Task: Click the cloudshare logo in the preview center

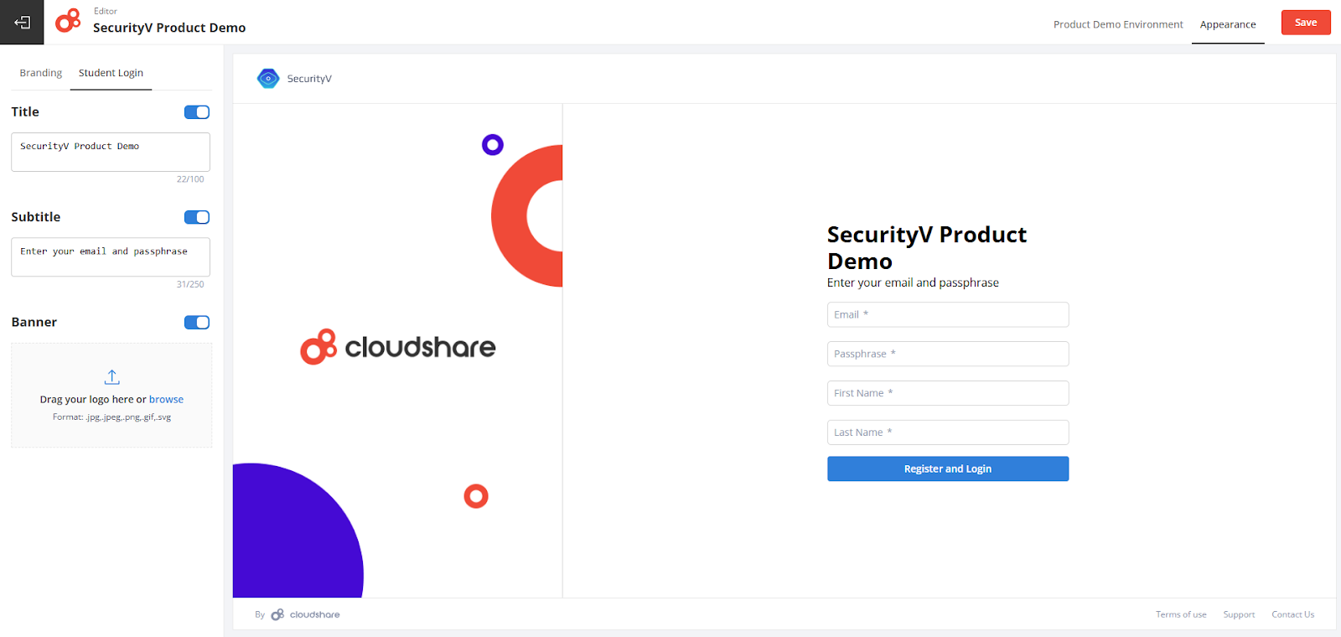Action: pyautogui.click(x=397, y=346)
